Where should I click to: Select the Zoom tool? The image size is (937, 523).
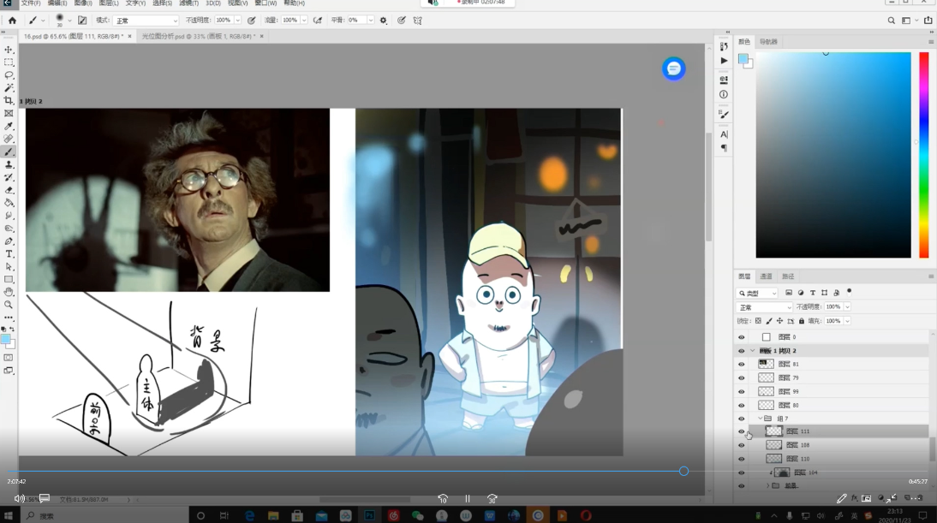9,305
